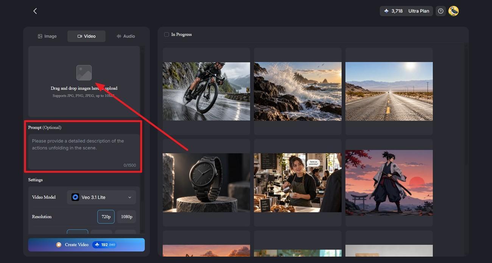Open the cyclist on wet road thumbnail
Viewport: 492px width, 263px height.
206,91
